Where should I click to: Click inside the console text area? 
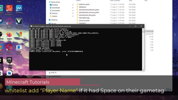click(85, 49)
